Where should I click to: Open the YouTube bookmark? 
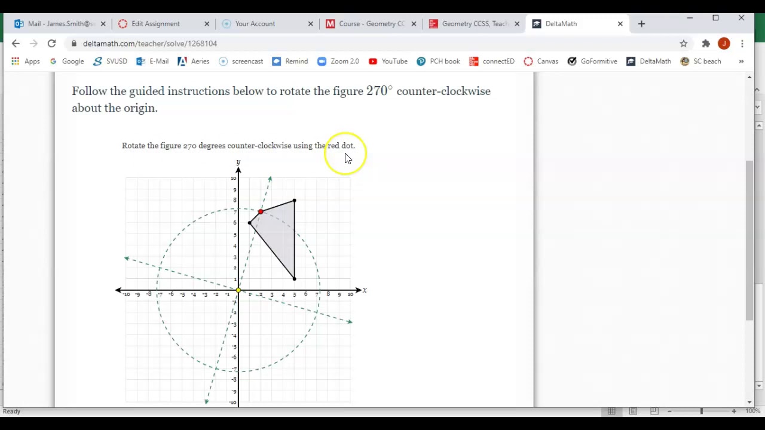click(x=388, y=62)
